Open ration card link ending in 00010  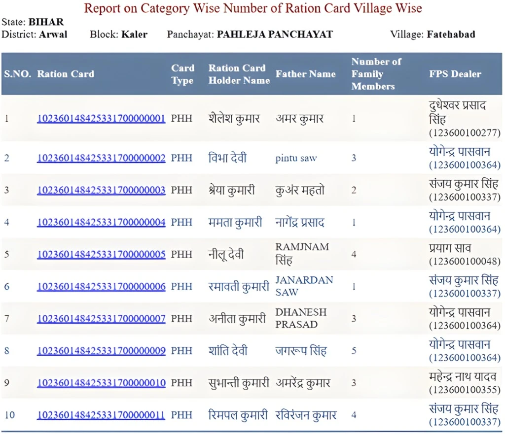(101, 383)
